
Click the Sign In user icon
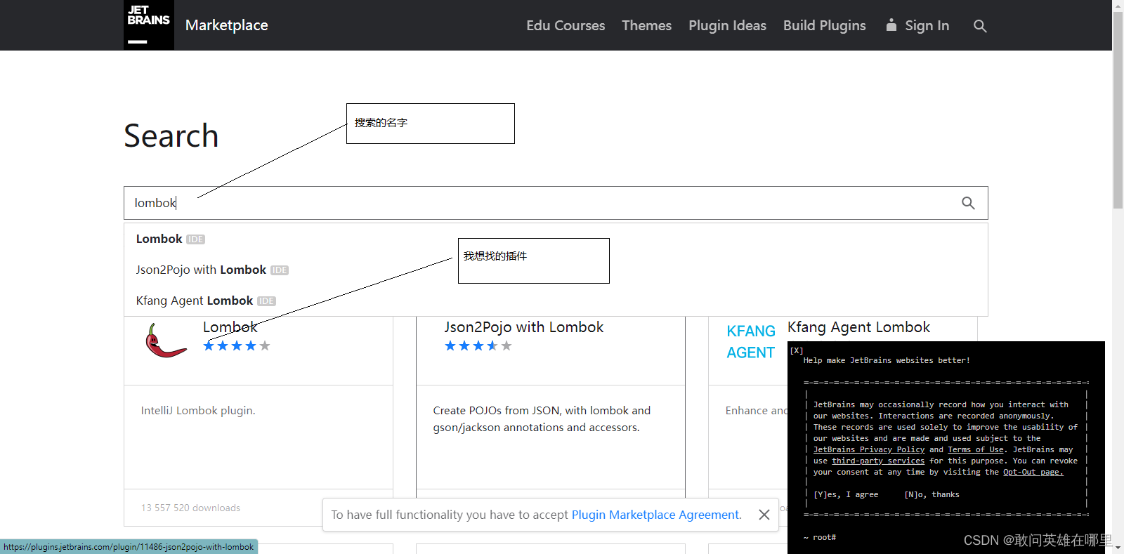[891, 25]
